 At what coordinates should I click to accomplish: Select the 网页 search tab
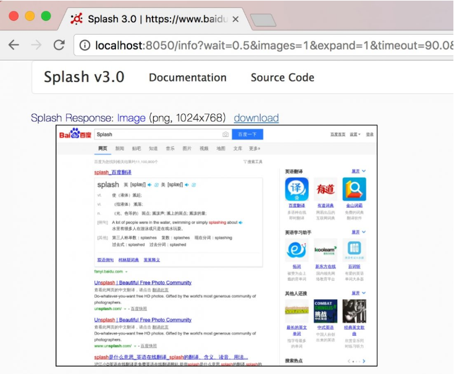pos(103,148)
